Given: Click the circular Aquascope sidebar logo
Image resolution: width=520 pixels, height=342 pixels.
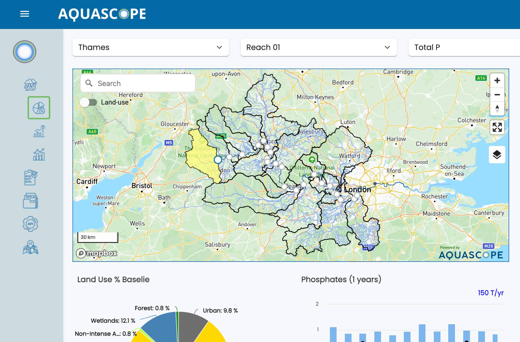Looking at the screenshot, I should (25, 52).
